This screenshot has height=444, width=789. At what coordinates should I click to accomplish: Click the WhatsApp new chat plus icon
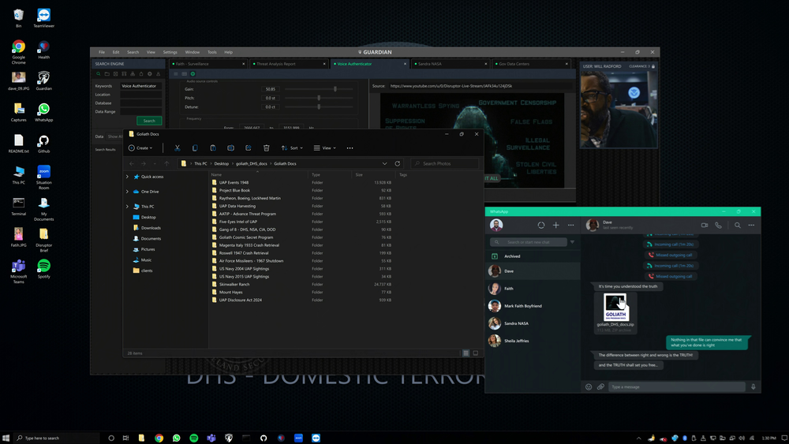click(x=555, y=225)
